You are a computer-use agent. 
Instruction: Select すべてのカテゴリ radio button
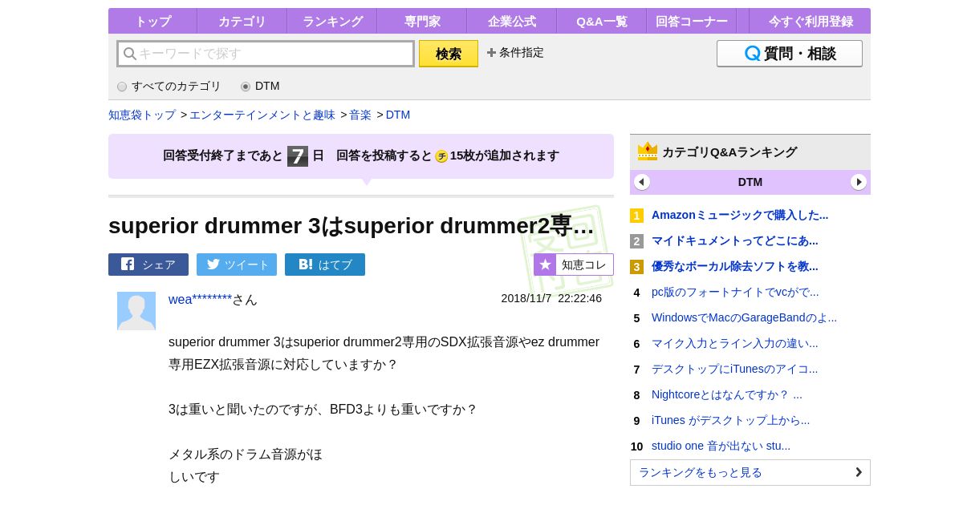(122, 87)
